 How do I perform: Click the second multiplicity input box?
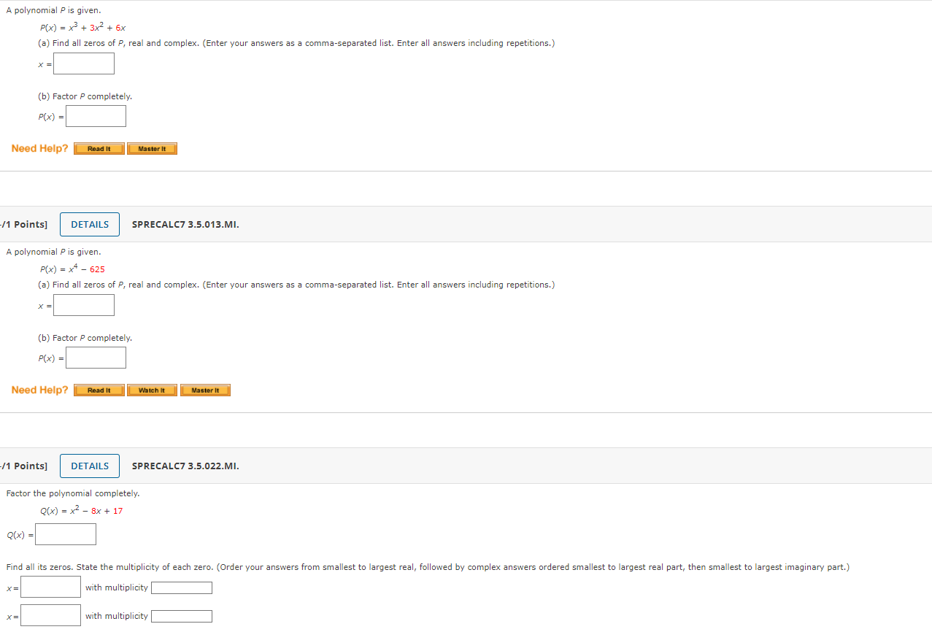(x=182, y=617)
